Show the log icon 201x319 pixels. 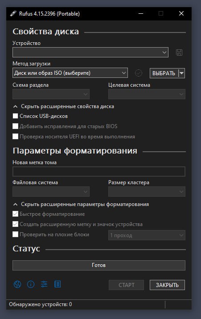[57, 284]
